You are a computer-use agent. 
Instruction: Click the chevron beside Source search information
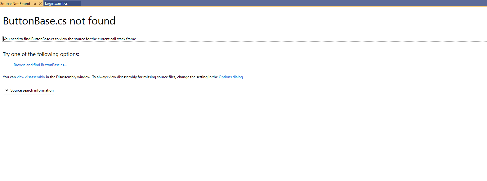tap(7, 90)
